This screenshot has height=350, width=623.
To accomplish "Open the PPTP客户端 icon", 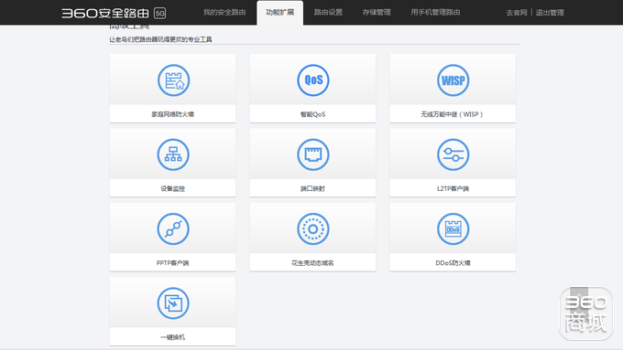I will pos(173,229).
